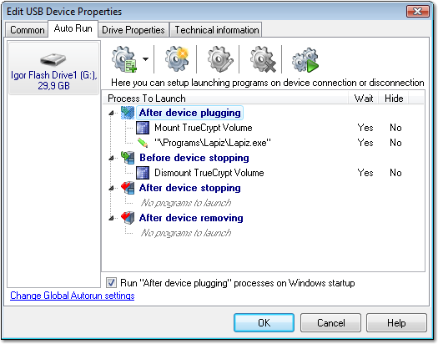Open the Technical information tab
438x344 pixels.
pyautogui.click(x=217, y=30)
